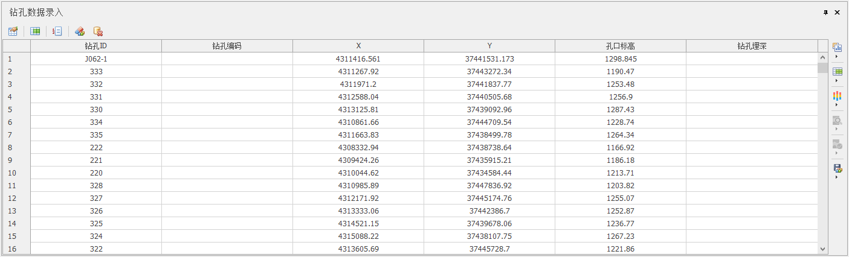Click the 钻孔ID column header
The image size is (849, 257).
coord(96,46)
